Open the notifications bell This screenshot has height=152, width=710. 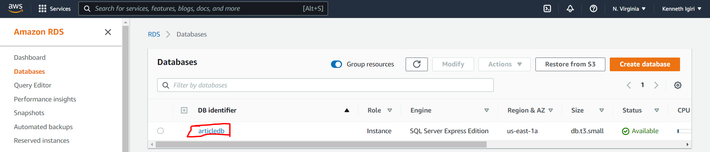tap(570, 8)
